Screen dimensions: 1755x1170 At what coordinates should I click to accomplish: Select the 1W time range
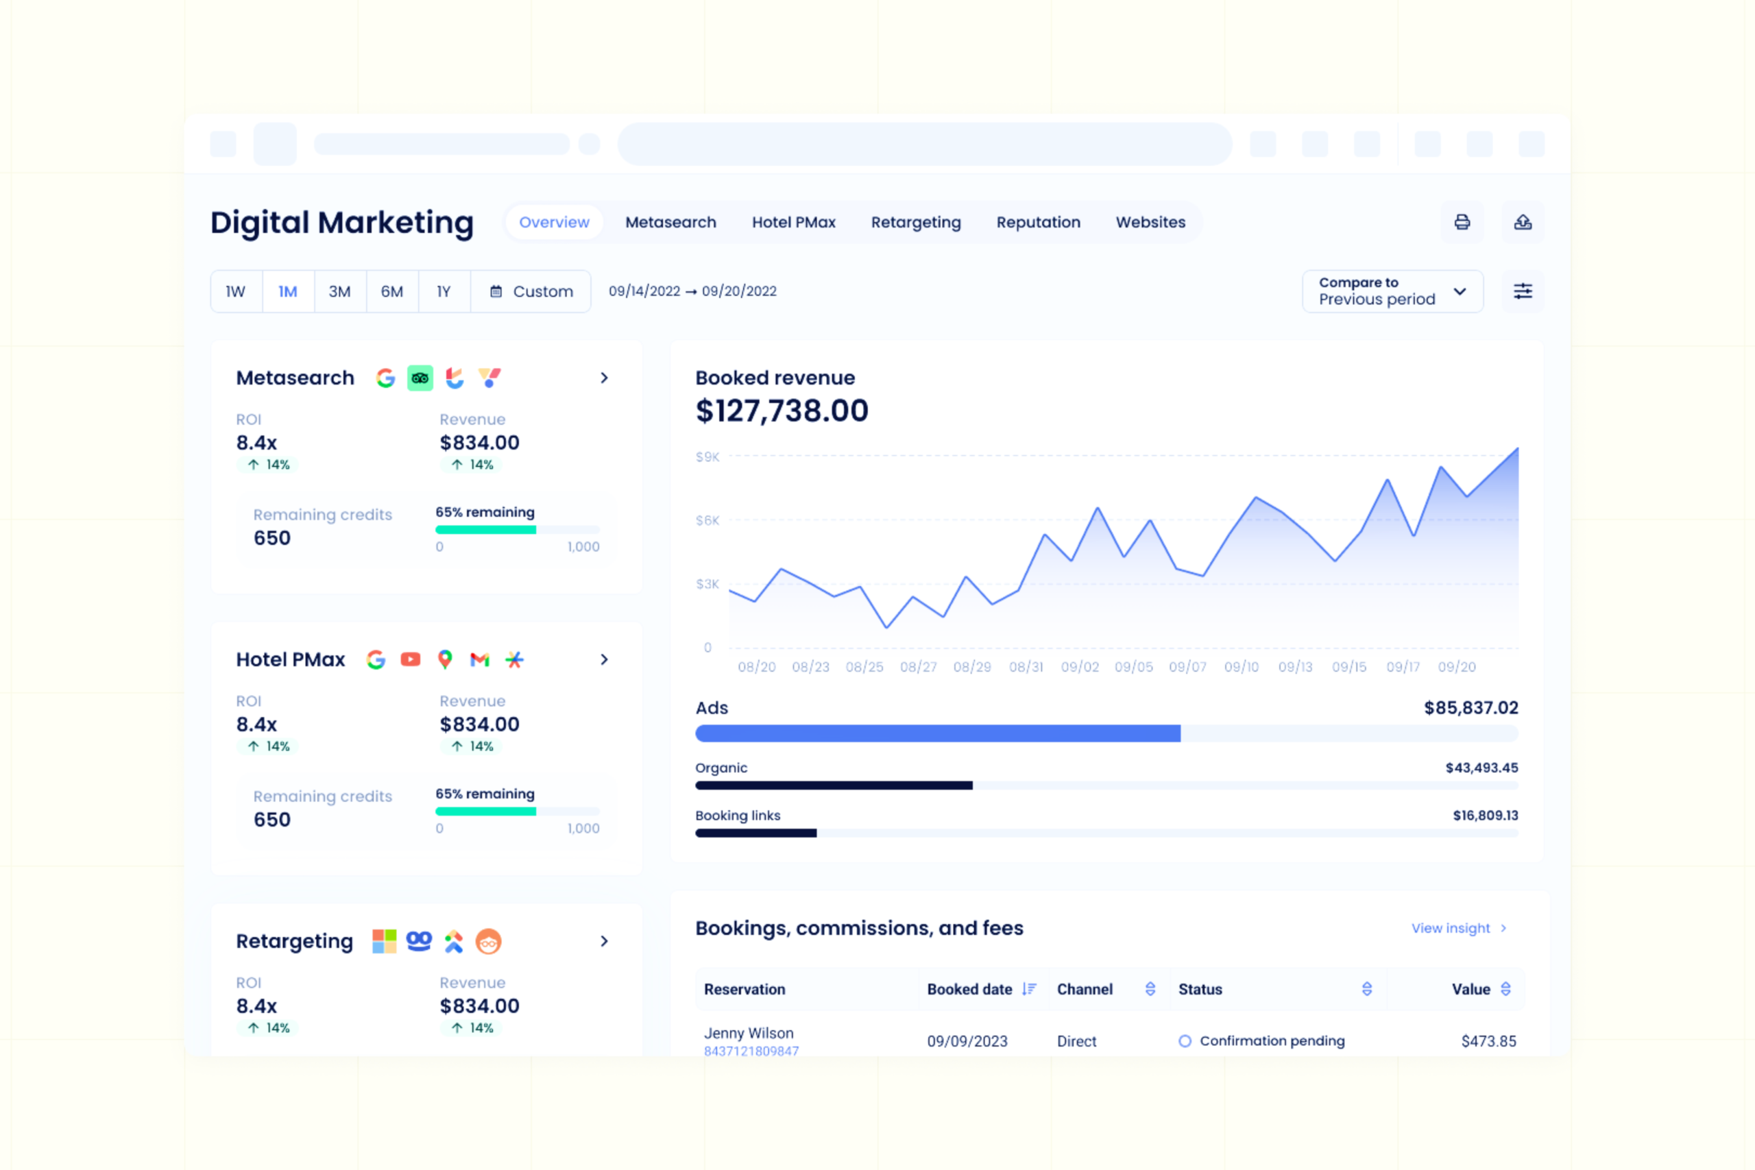237,292
